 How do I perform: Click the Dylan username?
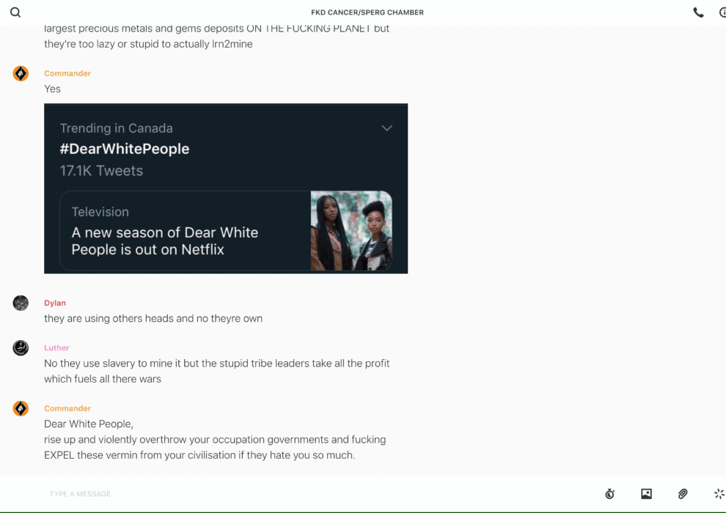[55, 303]
